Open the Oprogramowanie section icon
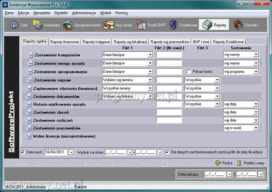Image resolution: width=272 pixels, height=192 pixels. tap(68, 25)
